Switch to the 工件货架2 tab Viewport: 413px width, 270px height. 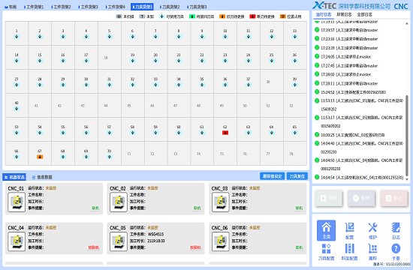61,7
